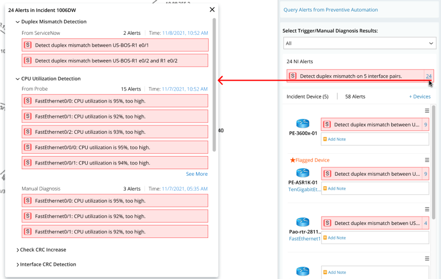Click the alerts dialog vertical scrollbar
This screenshot has width=441, height=279.
214,85
